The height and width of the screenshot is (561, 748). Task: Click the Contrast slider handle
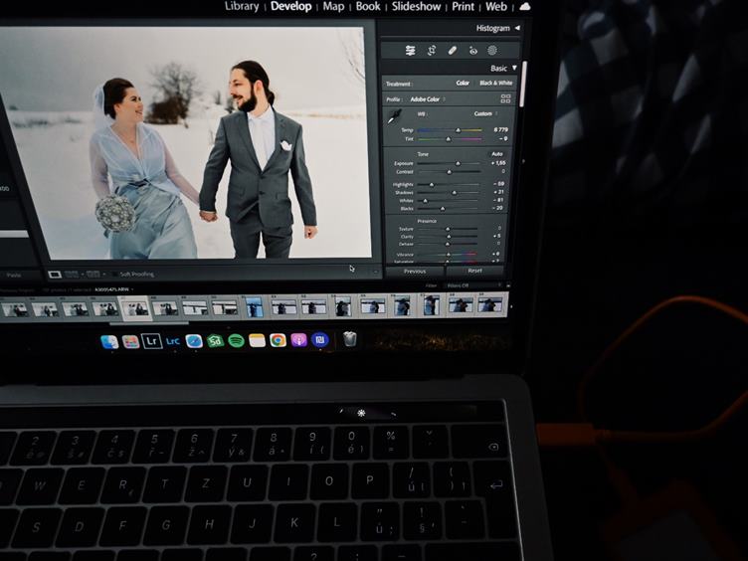pyautogui.click(x=449, y=172)
